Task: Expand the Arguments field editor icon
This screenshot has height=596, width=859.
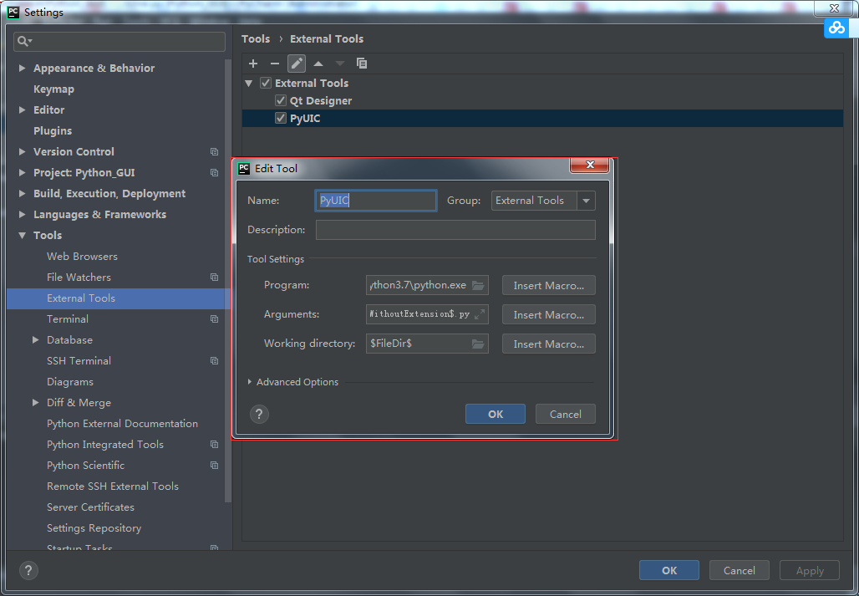Action: (480, 314)
